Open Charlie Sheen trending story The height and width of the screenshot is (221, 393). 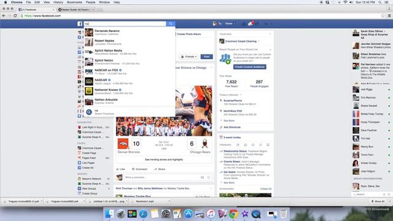tap(232, 162)
